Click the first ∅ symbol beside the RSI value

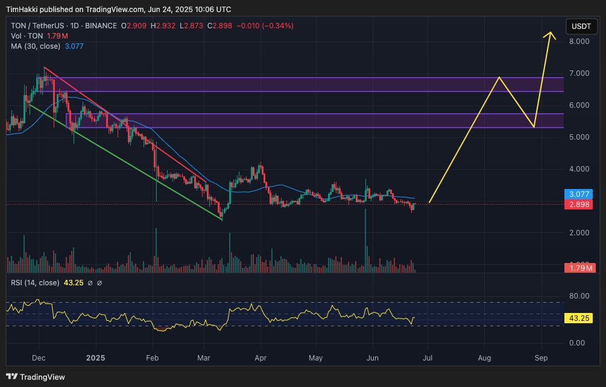[90, 283]
